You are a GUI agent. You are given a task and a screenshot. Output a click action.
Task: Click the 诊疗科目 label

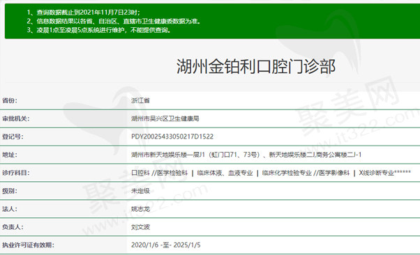point(16,173)
